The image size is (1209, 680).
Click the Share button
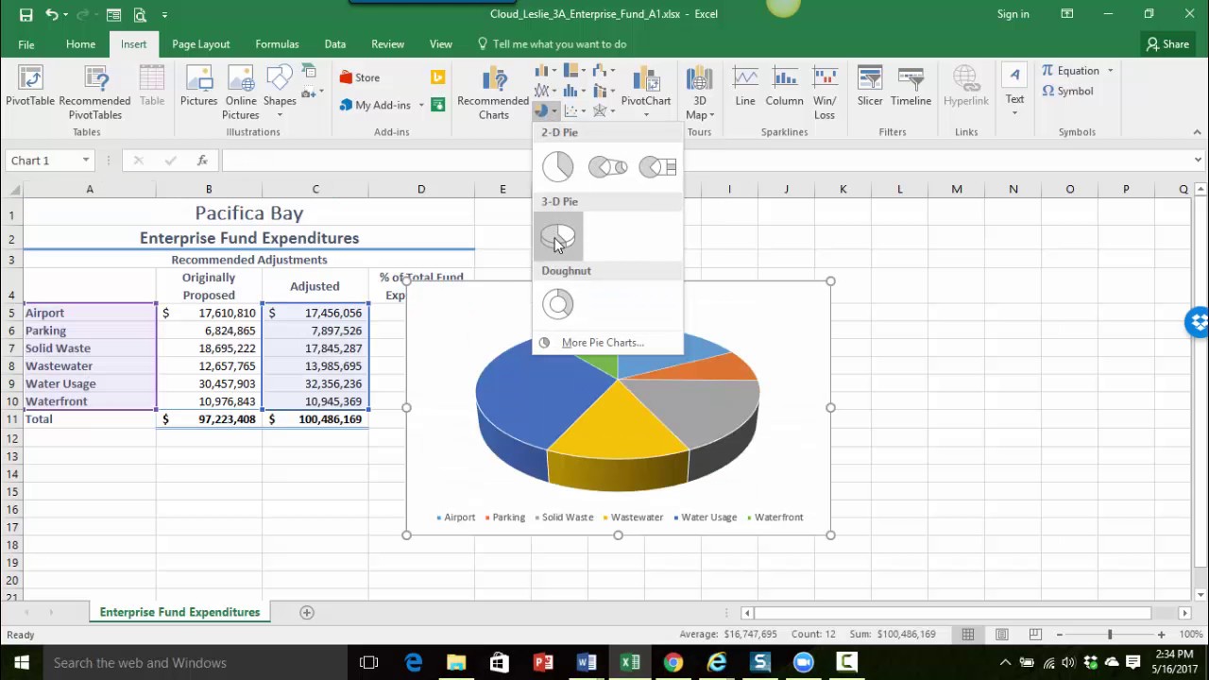1167,44
